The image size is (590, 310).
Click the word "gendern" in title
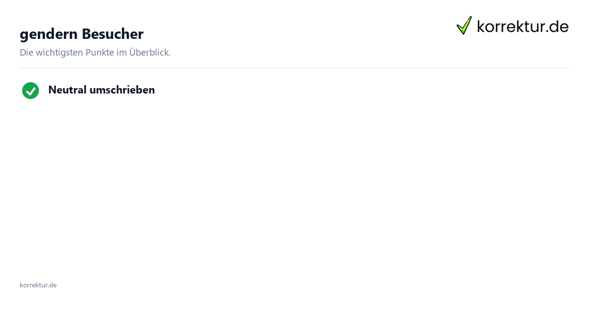pyautogui.click(x=49, y=34)
